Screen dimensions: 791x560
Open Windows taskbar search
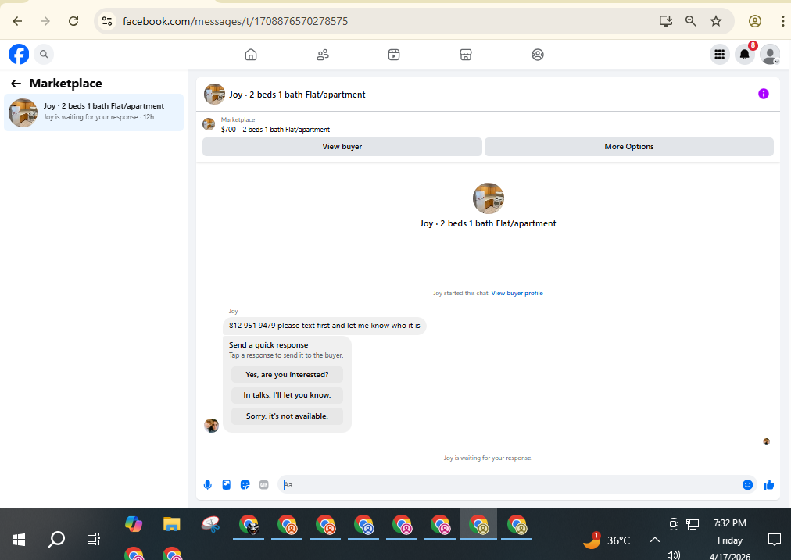56,540
